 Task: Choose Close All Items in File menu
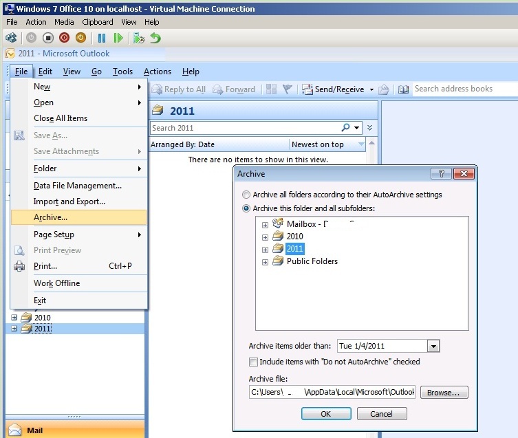click(x=78, y=118)
